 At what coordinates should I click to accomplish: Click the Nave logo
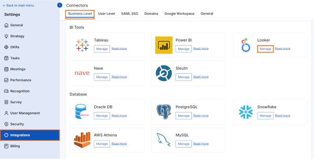[x=82, y=73]
